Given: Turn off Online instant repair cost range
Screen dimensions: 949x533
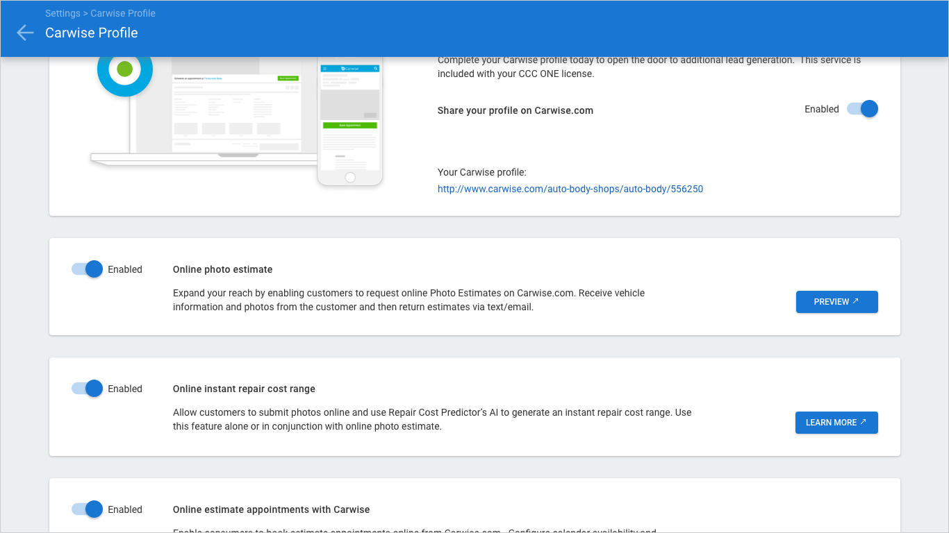Looking at the screenshot, I should (x=88, y=389).
